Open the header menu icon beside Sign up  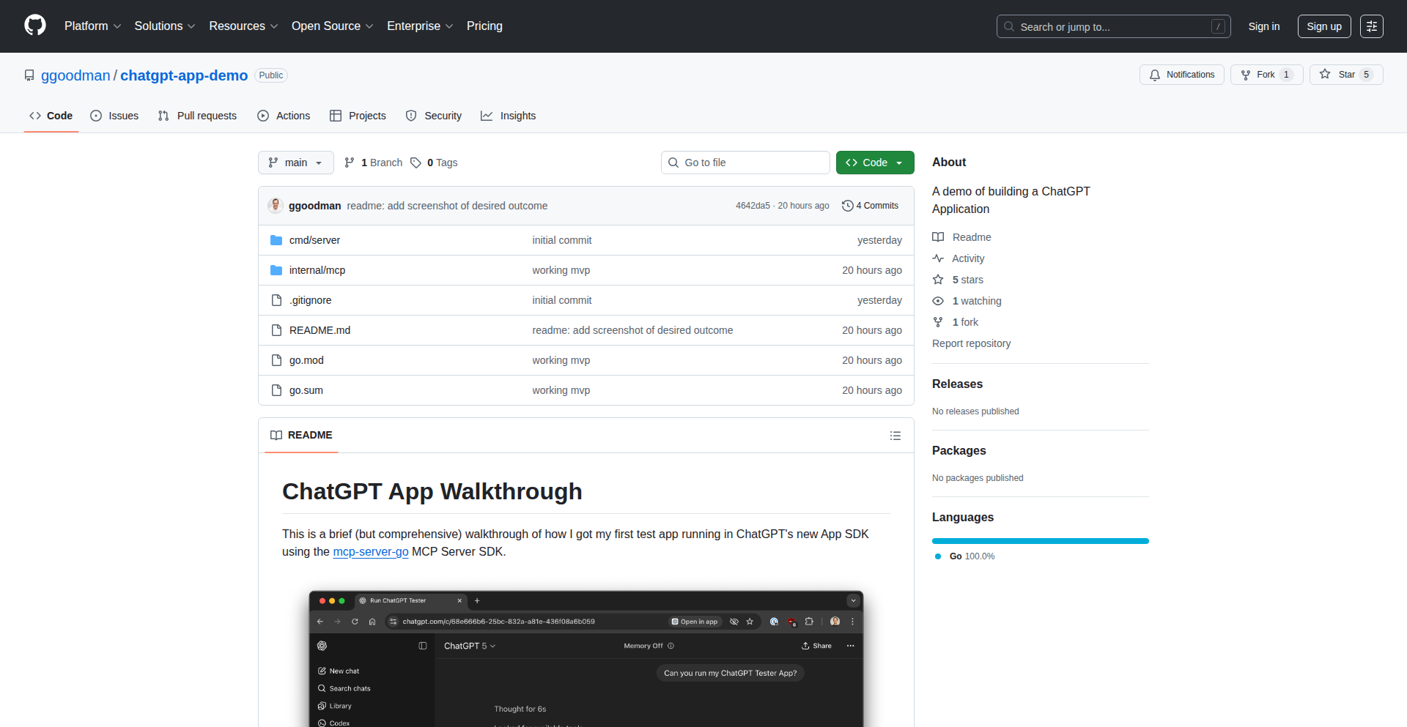tap(1371, 26)
